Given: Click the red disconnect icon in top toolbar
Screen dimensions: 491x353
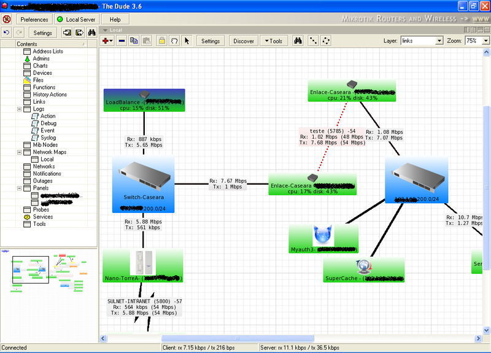Looking at the screenshot, I should 7,19.
